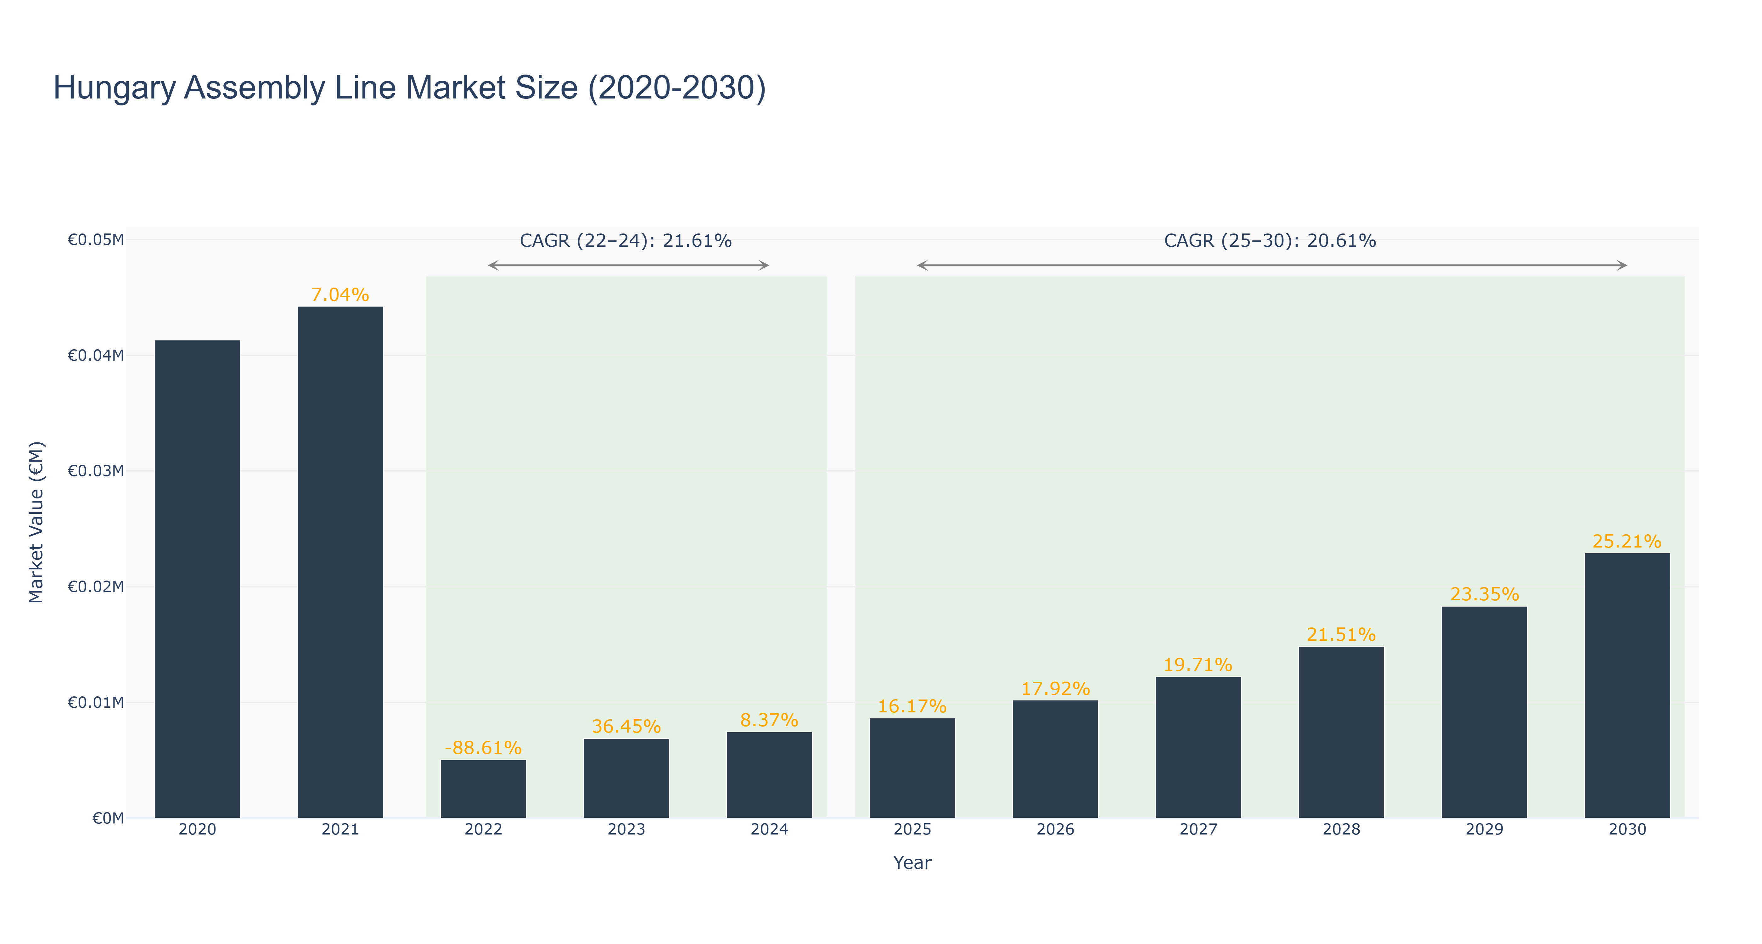This screenshot has width=1762, height=944.
Task: Click the 2025 x-axis tick label
Action: [x=912, y=830]
